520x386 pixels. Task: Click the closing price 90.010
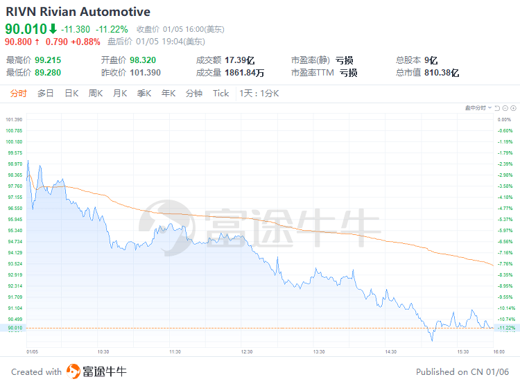pyautogui.click(x=26, y=29)
